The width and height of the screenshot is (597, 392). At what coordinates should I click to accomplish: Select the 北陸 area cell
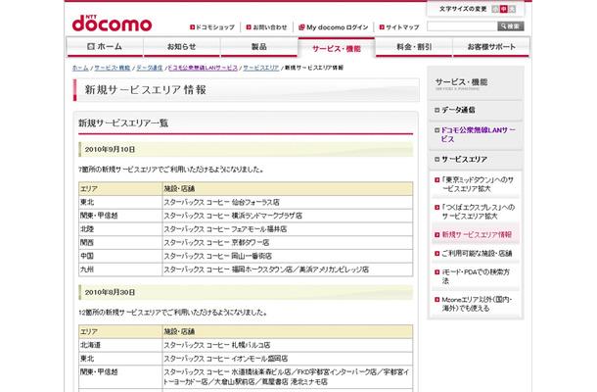(x=120, y=229)
